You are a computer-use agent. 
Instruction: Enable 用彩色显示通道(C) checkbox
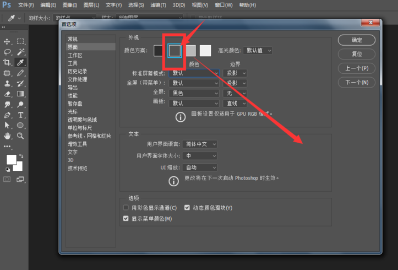coord(126,208)
